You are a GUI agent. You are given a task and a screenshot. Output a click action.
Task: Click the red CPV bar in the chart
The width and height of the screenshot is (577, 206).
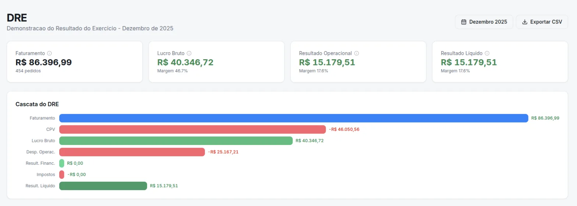[192, 129]
